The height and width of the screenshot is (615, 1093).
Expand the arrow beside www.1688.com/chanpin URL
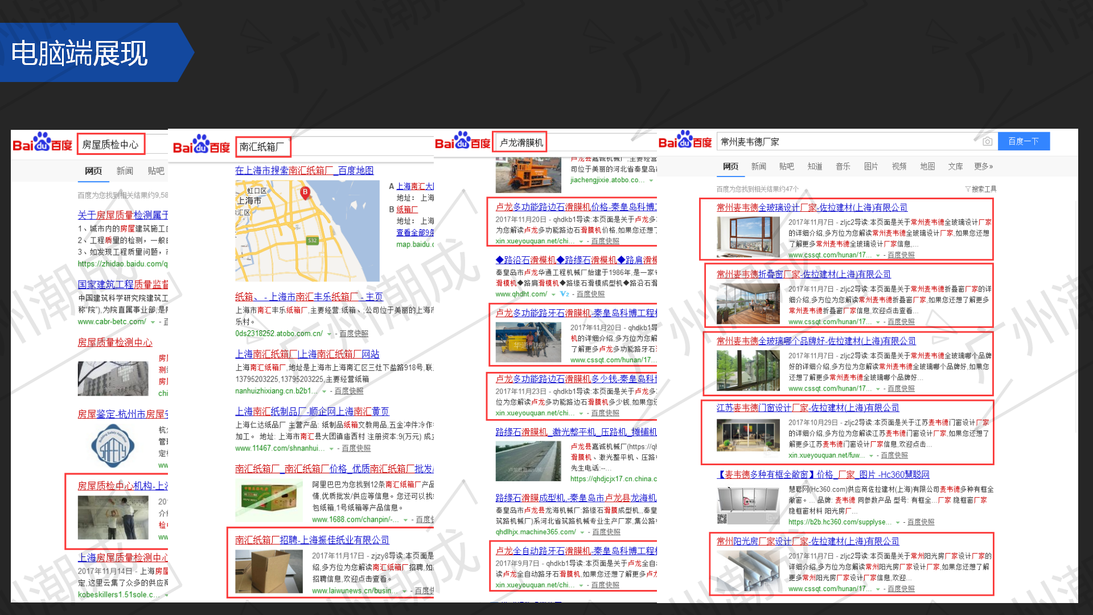click(405, 520)
